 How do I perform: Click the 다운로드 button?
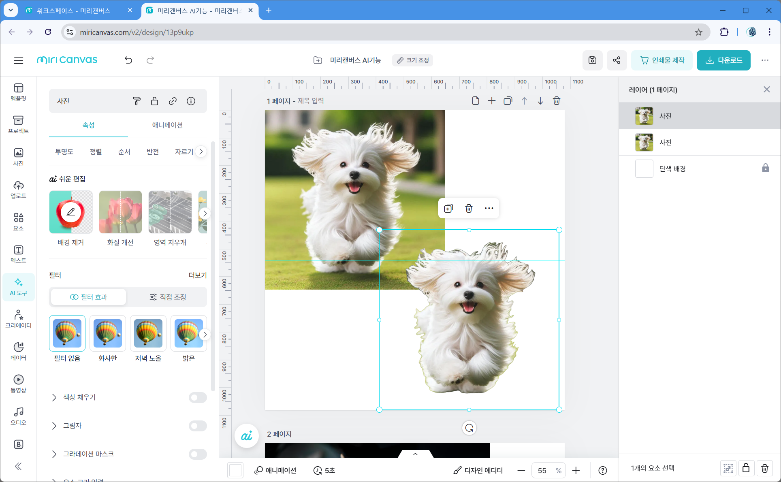pyautogui.click(x=723, y=60)
